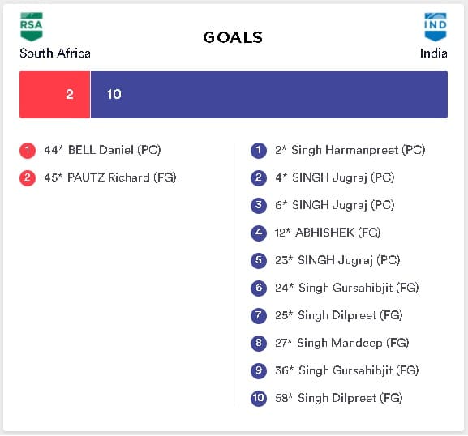Click blue goal marker 4 next to ABHISHEK
This screenshot has height=436, width=468.
tap(259, 233)
